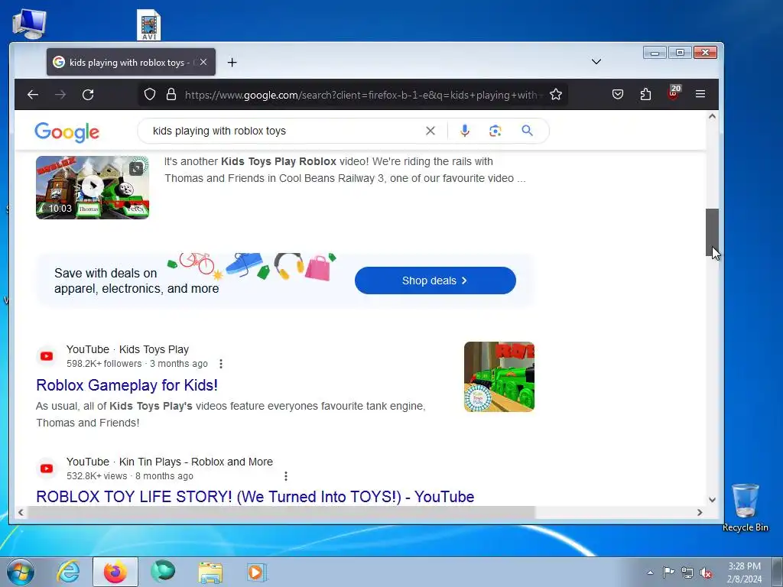Launch Internet Explorer from the taskbar

tap(68, 572)
